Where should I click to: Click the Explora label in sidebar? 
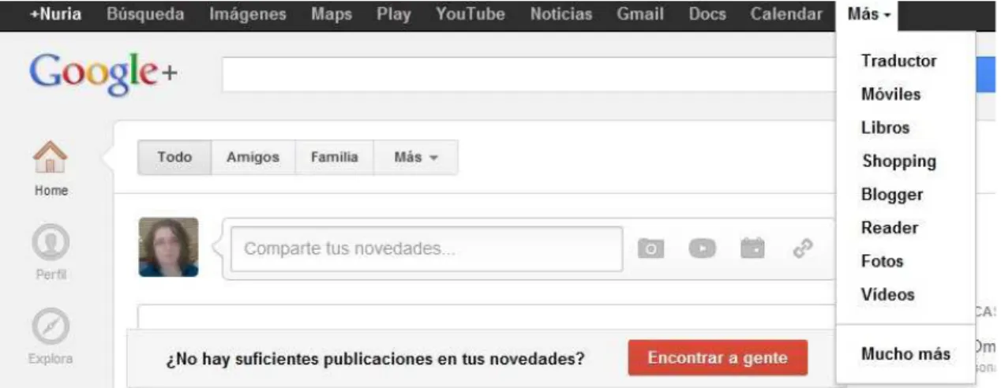pos(51,359)
